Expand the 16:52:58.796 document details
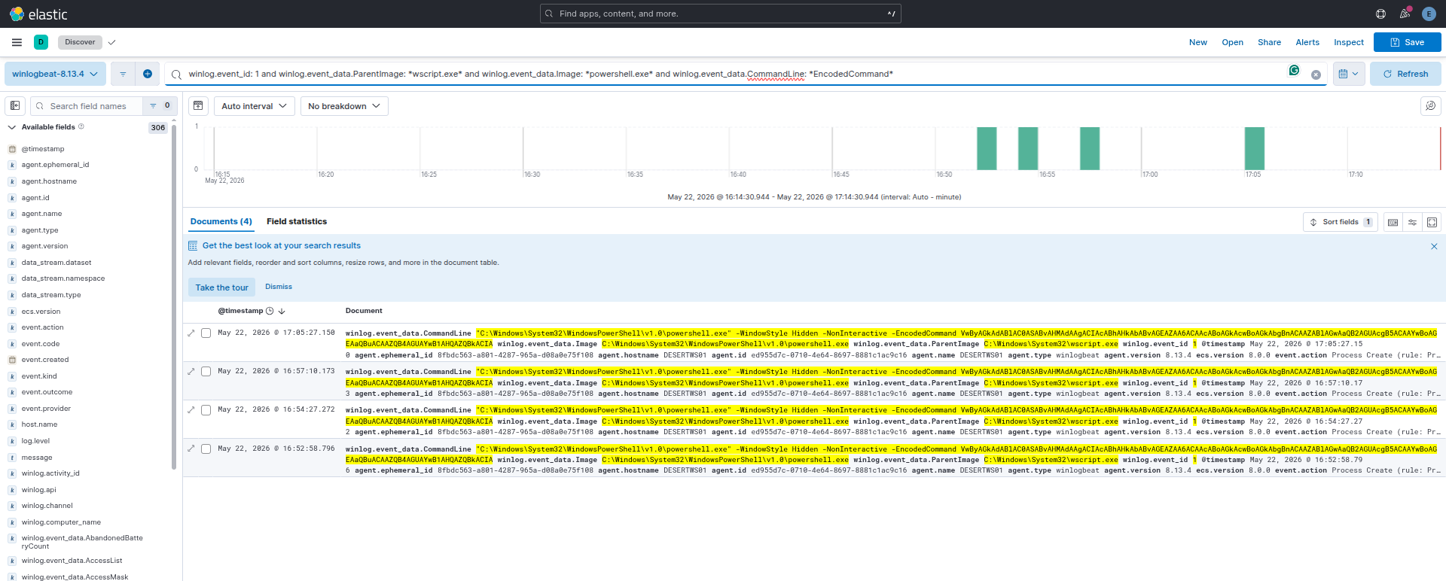 point(191,448)
